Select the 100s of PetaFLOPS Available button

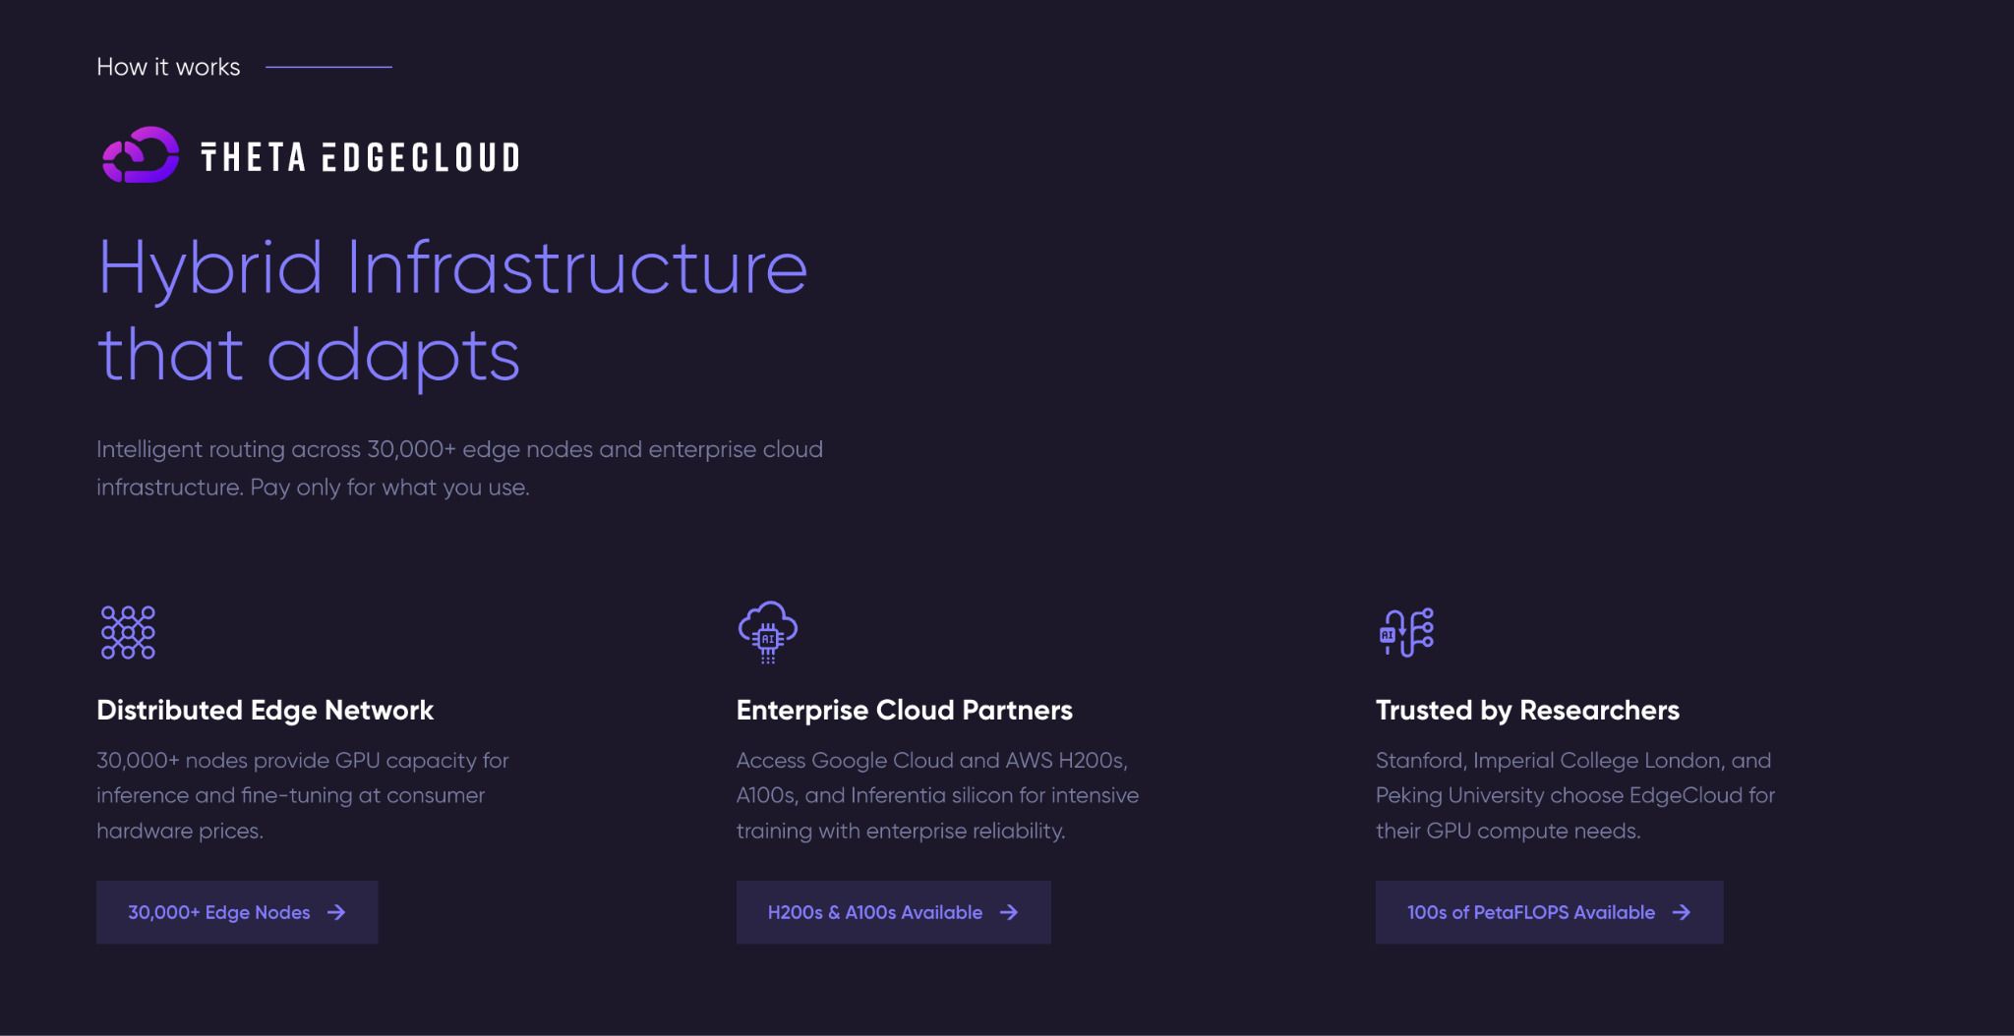(x=1530, y=913)
